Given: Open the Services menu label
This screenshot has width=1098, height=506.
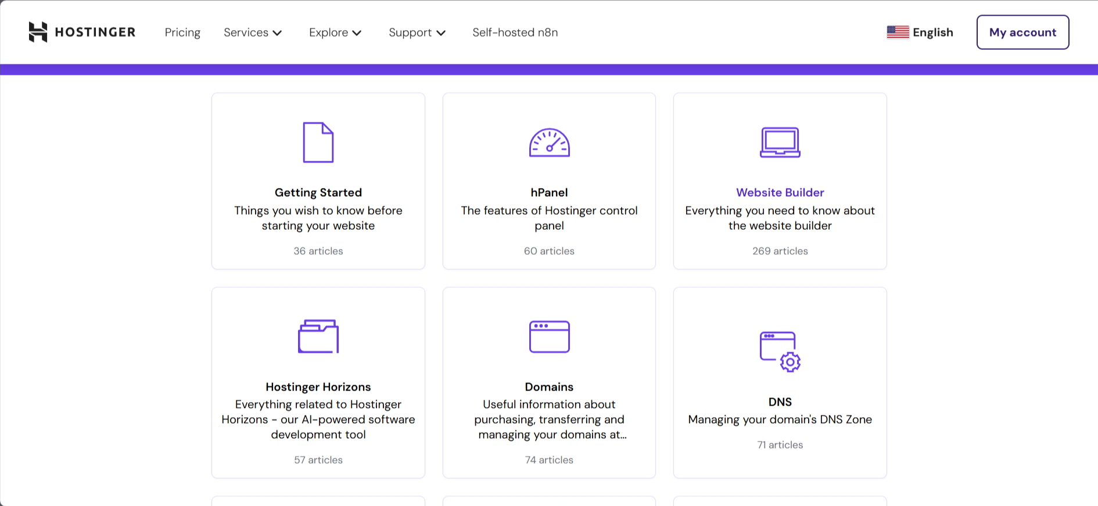Looking at the screenshot, I should tap(246, 32).
